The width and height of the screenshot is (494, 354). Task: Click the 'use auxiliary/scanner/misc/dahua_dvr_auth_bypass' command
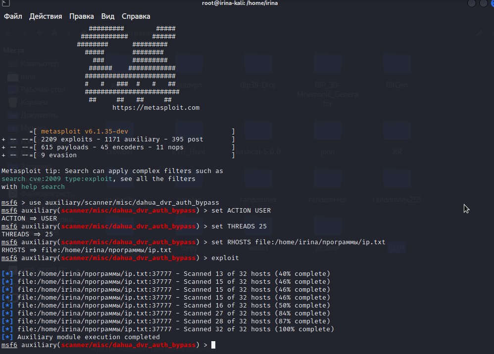(124, 202)
